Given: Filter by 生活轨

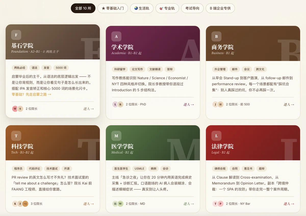Looking at the screenshot, I should click(x=142, y=8).
